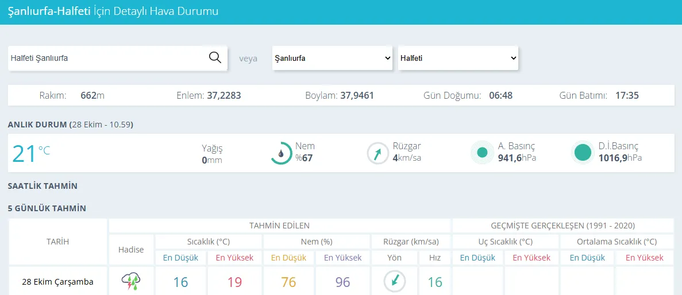Click the current wind direction arrow icon
Screen dimensions: 682x295
(378, 153)
